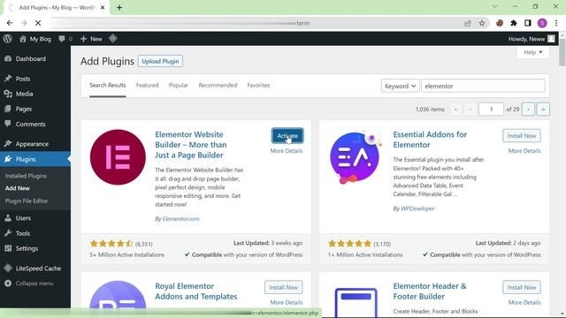This screenshot has height=318, width=566.
Task: Open Installed Plugins submenu
Action: coord(26,176)
